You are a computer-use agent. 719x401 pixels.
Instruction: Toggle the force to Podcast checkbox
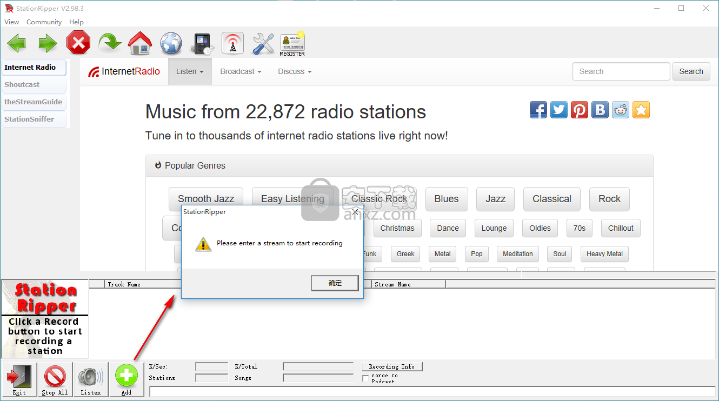pyautogui.click(x=365, y=378)
